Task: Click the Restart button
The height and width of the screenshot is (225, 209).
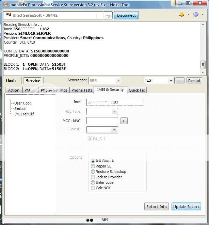Action: click(x=194, y=81)
